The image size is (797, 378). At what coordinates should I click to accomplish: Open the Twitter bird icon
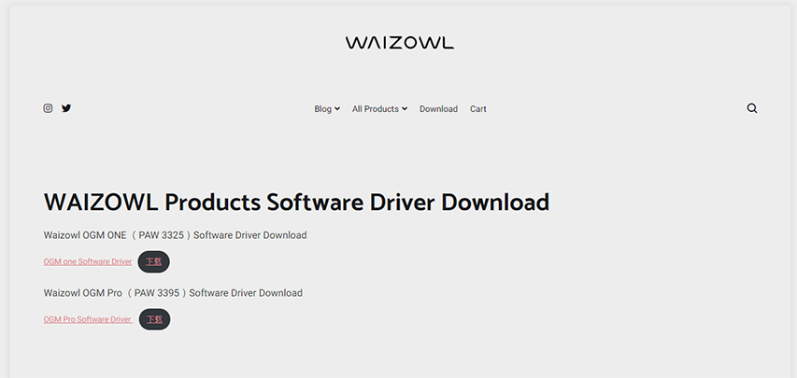coord(66,108)
